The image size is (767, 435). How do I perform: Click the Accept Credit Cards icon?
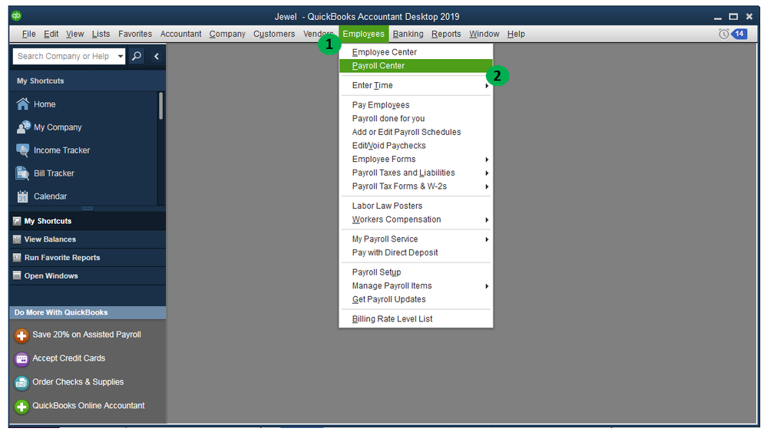tap(21, 359)
